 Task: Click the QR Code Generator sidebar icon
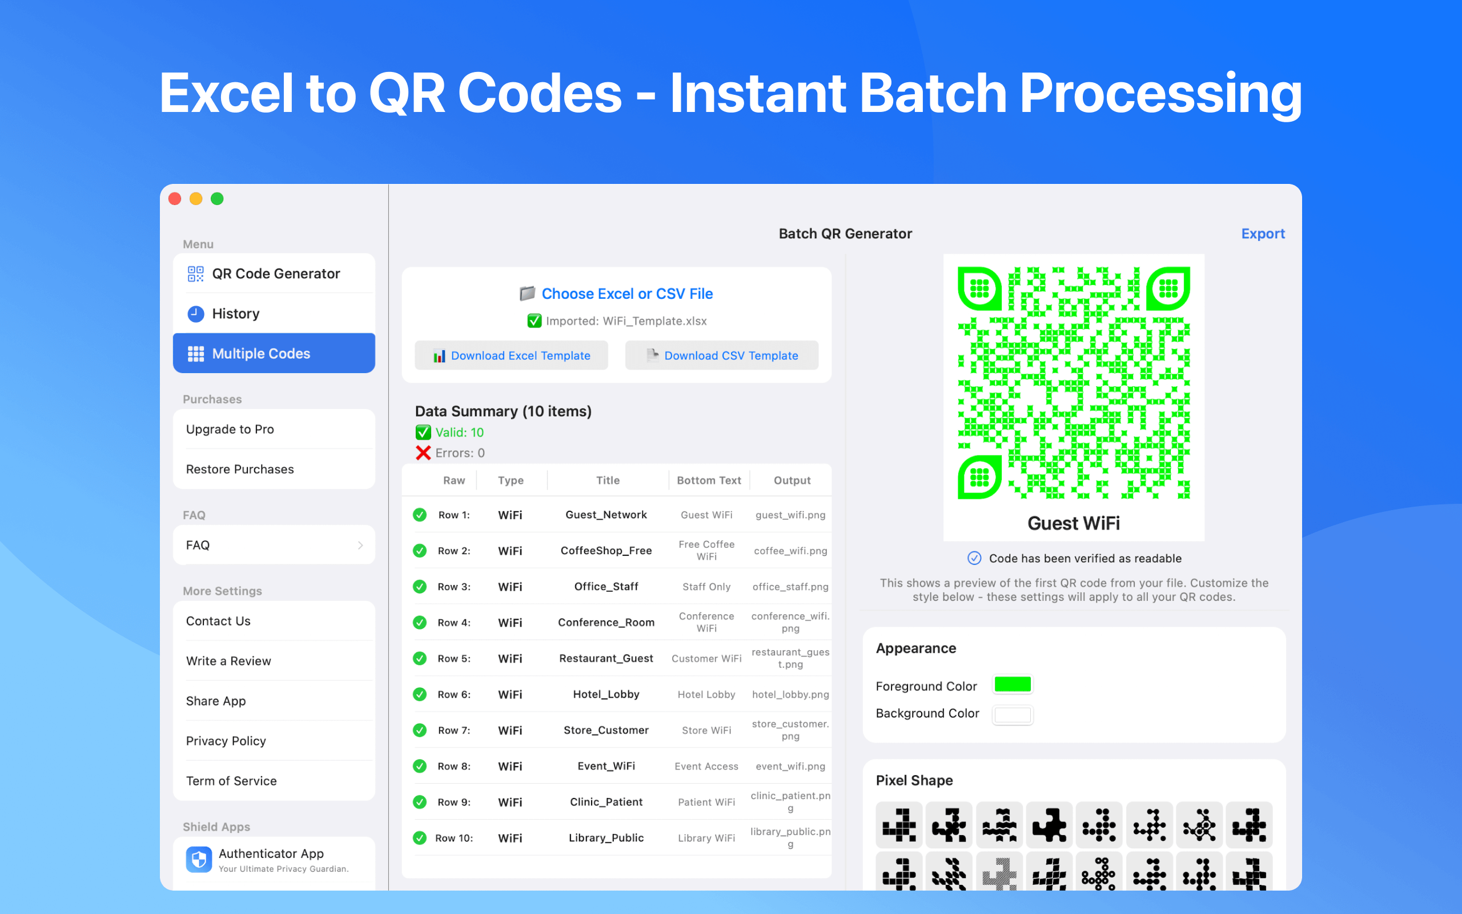tap(195, 273)
